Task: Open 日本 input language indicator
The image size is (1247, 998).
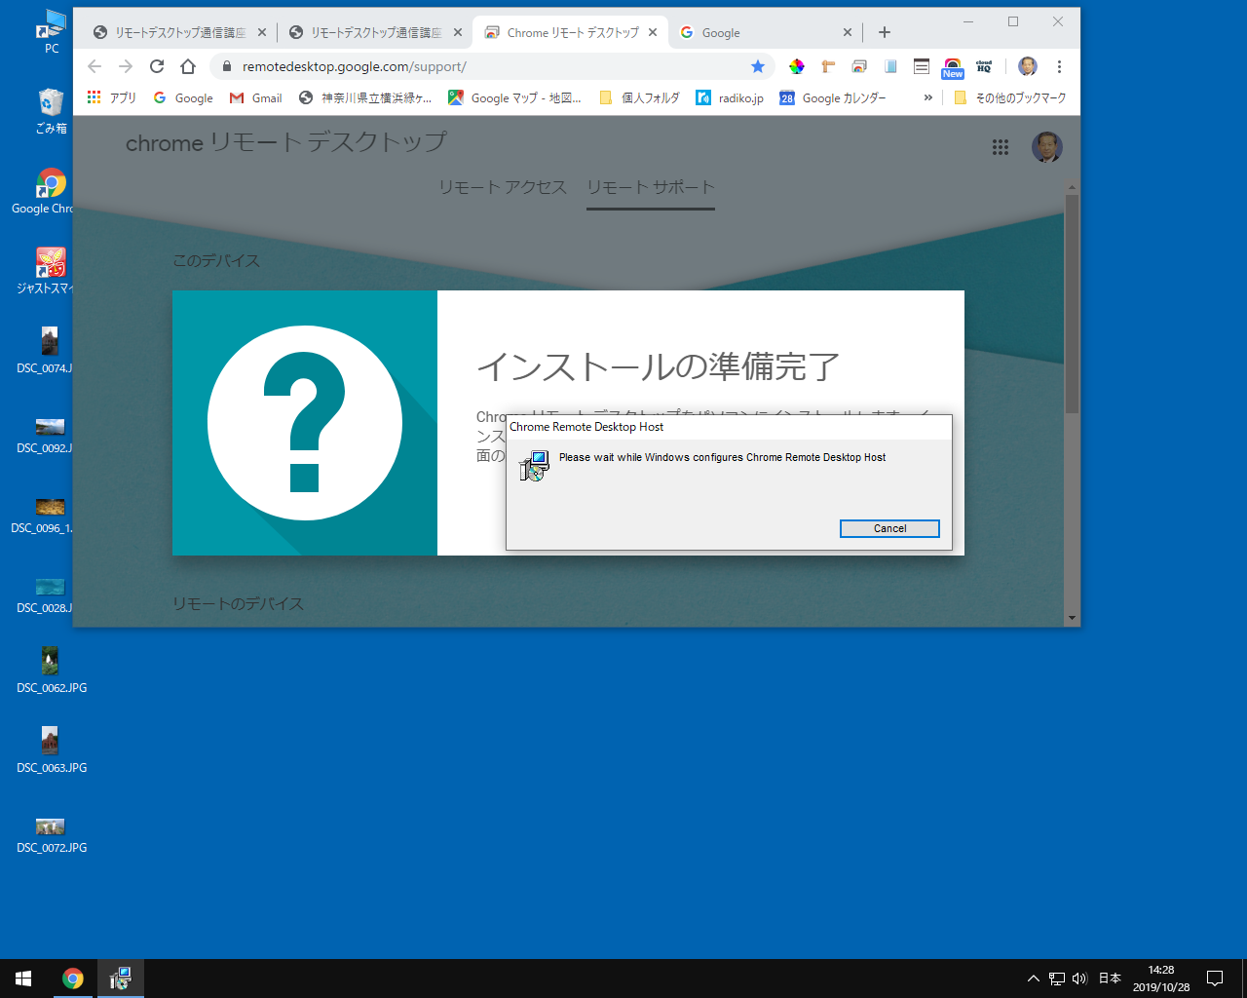Action: 1110,979
